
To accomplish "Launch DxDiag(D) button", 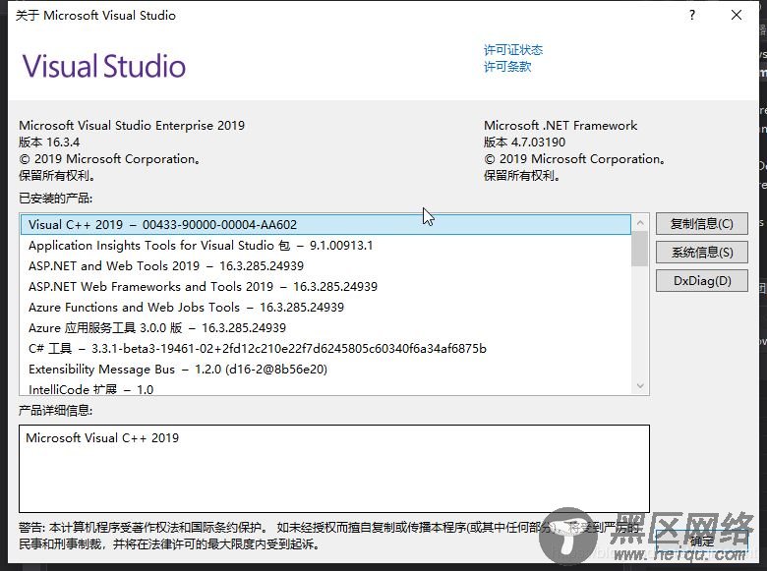I will [701, 281].
